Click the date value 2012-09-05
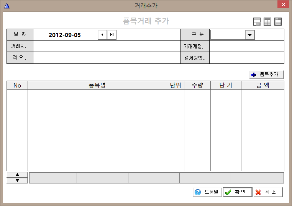The image size is (292, 206). (x=65, y=35)
